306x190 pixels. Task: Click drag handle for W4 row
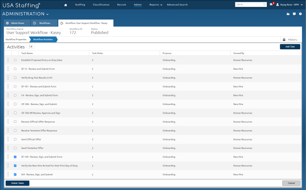8,175
